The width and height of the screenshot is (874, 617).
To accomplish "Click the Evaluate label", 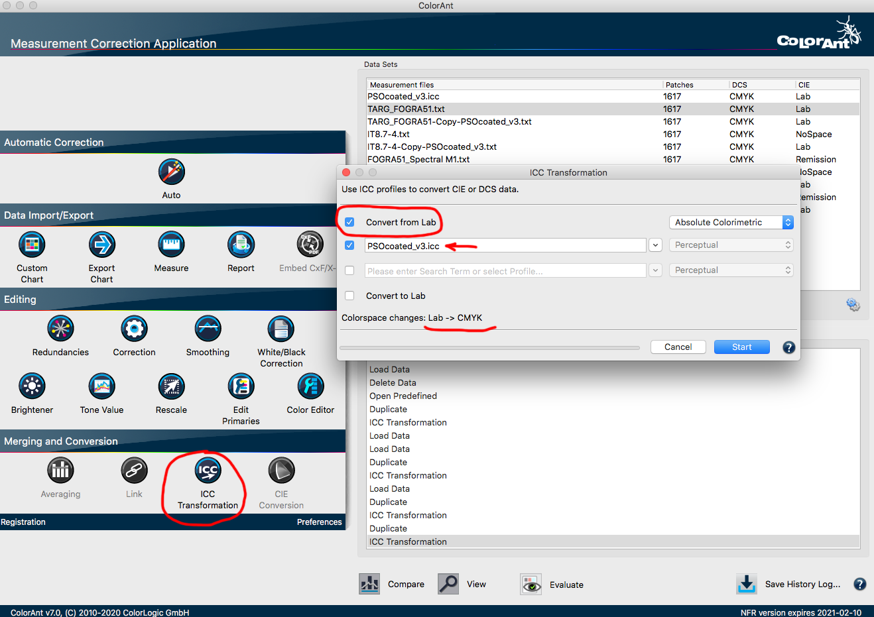I will tap(566, 585).
